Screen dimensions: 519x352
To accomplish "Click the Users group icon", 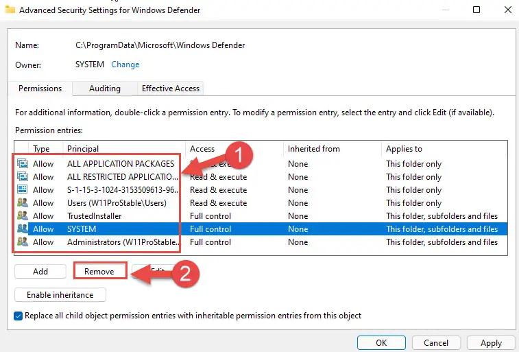I will point(23,202).
